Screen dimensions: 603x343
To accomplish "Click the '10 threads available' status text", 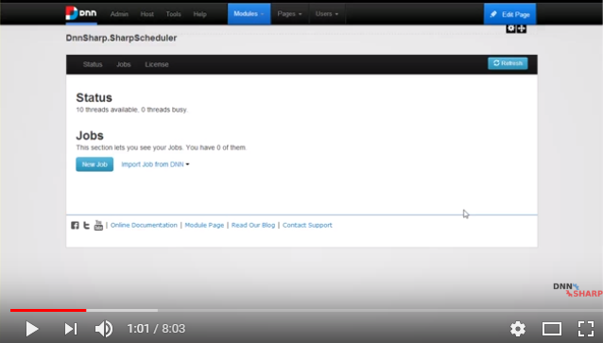I will pos(132,110).
